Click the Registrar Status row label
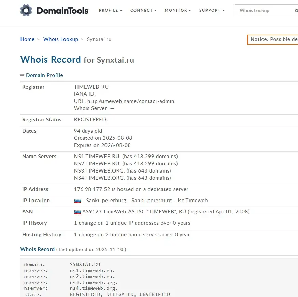 click(x=42, y=120)
